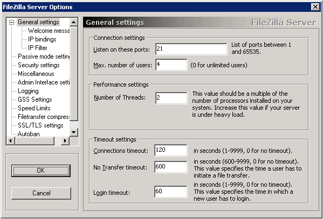This screenshot has height=219, width=323.
Task: Open the Welcome message page
Action: (x=49, y=31)
